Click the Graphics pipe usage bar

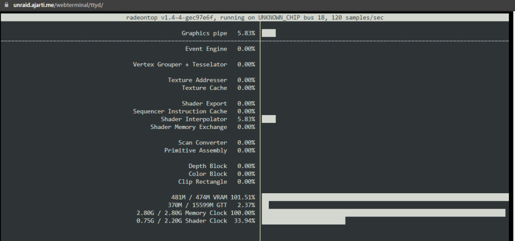click(269, 33)
